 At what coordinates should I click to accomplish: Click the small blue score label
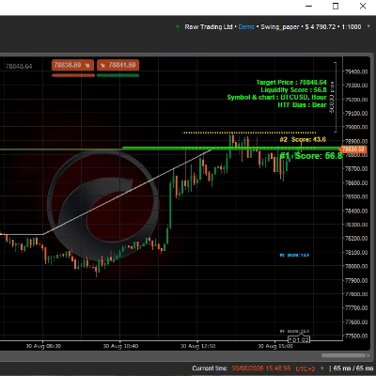[294, 255]
